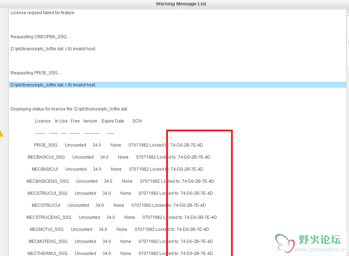The height and width of the screenshot is (256, 349).
Task: Click the 'In Use' column header text
Action: 61,121
